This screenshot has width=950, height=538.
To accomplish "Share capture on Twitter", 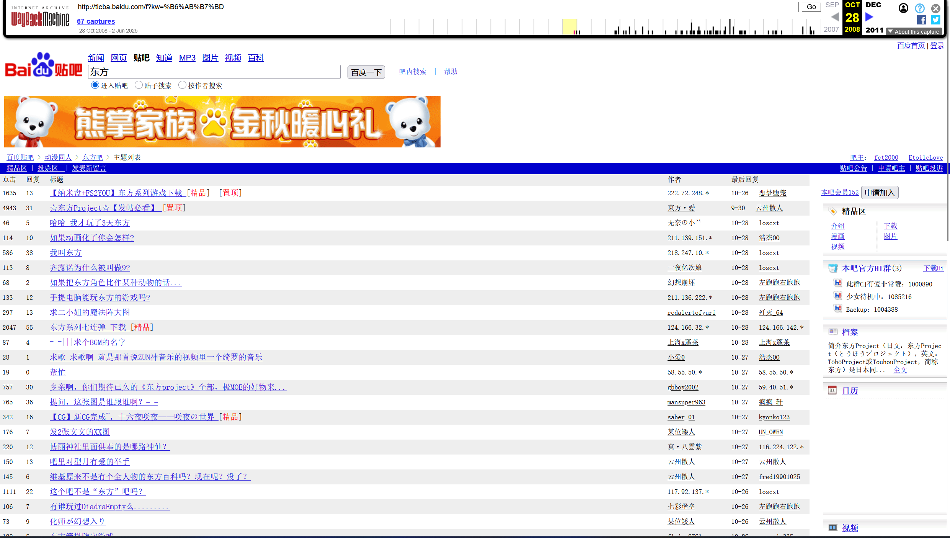I will (x=936, y=20).
